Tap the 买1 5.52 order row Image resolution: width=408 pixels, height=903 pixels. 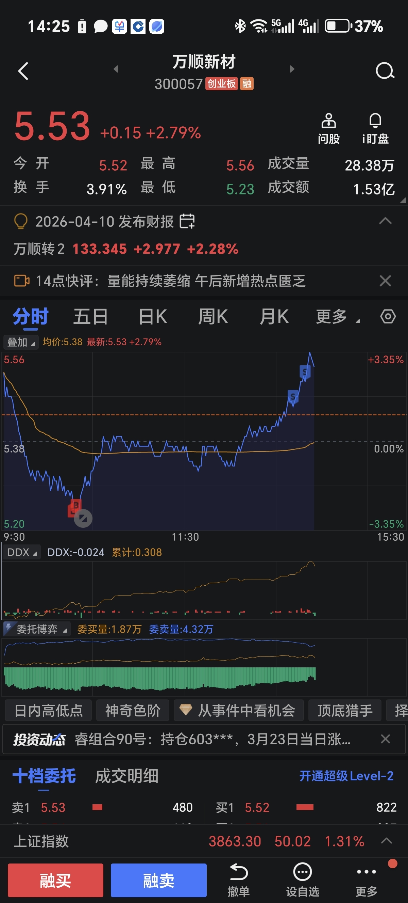306,807
